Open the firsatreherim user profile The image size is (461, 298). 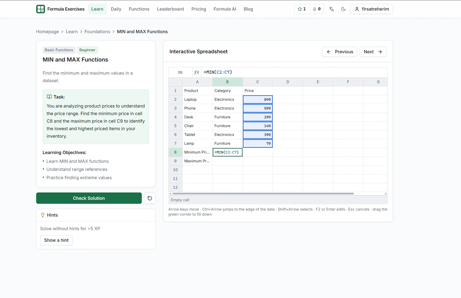pos(372,9)
